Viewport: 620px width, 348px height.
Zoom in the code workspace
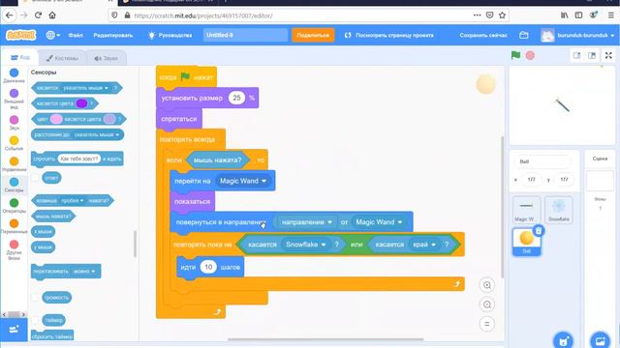(487, 285)
